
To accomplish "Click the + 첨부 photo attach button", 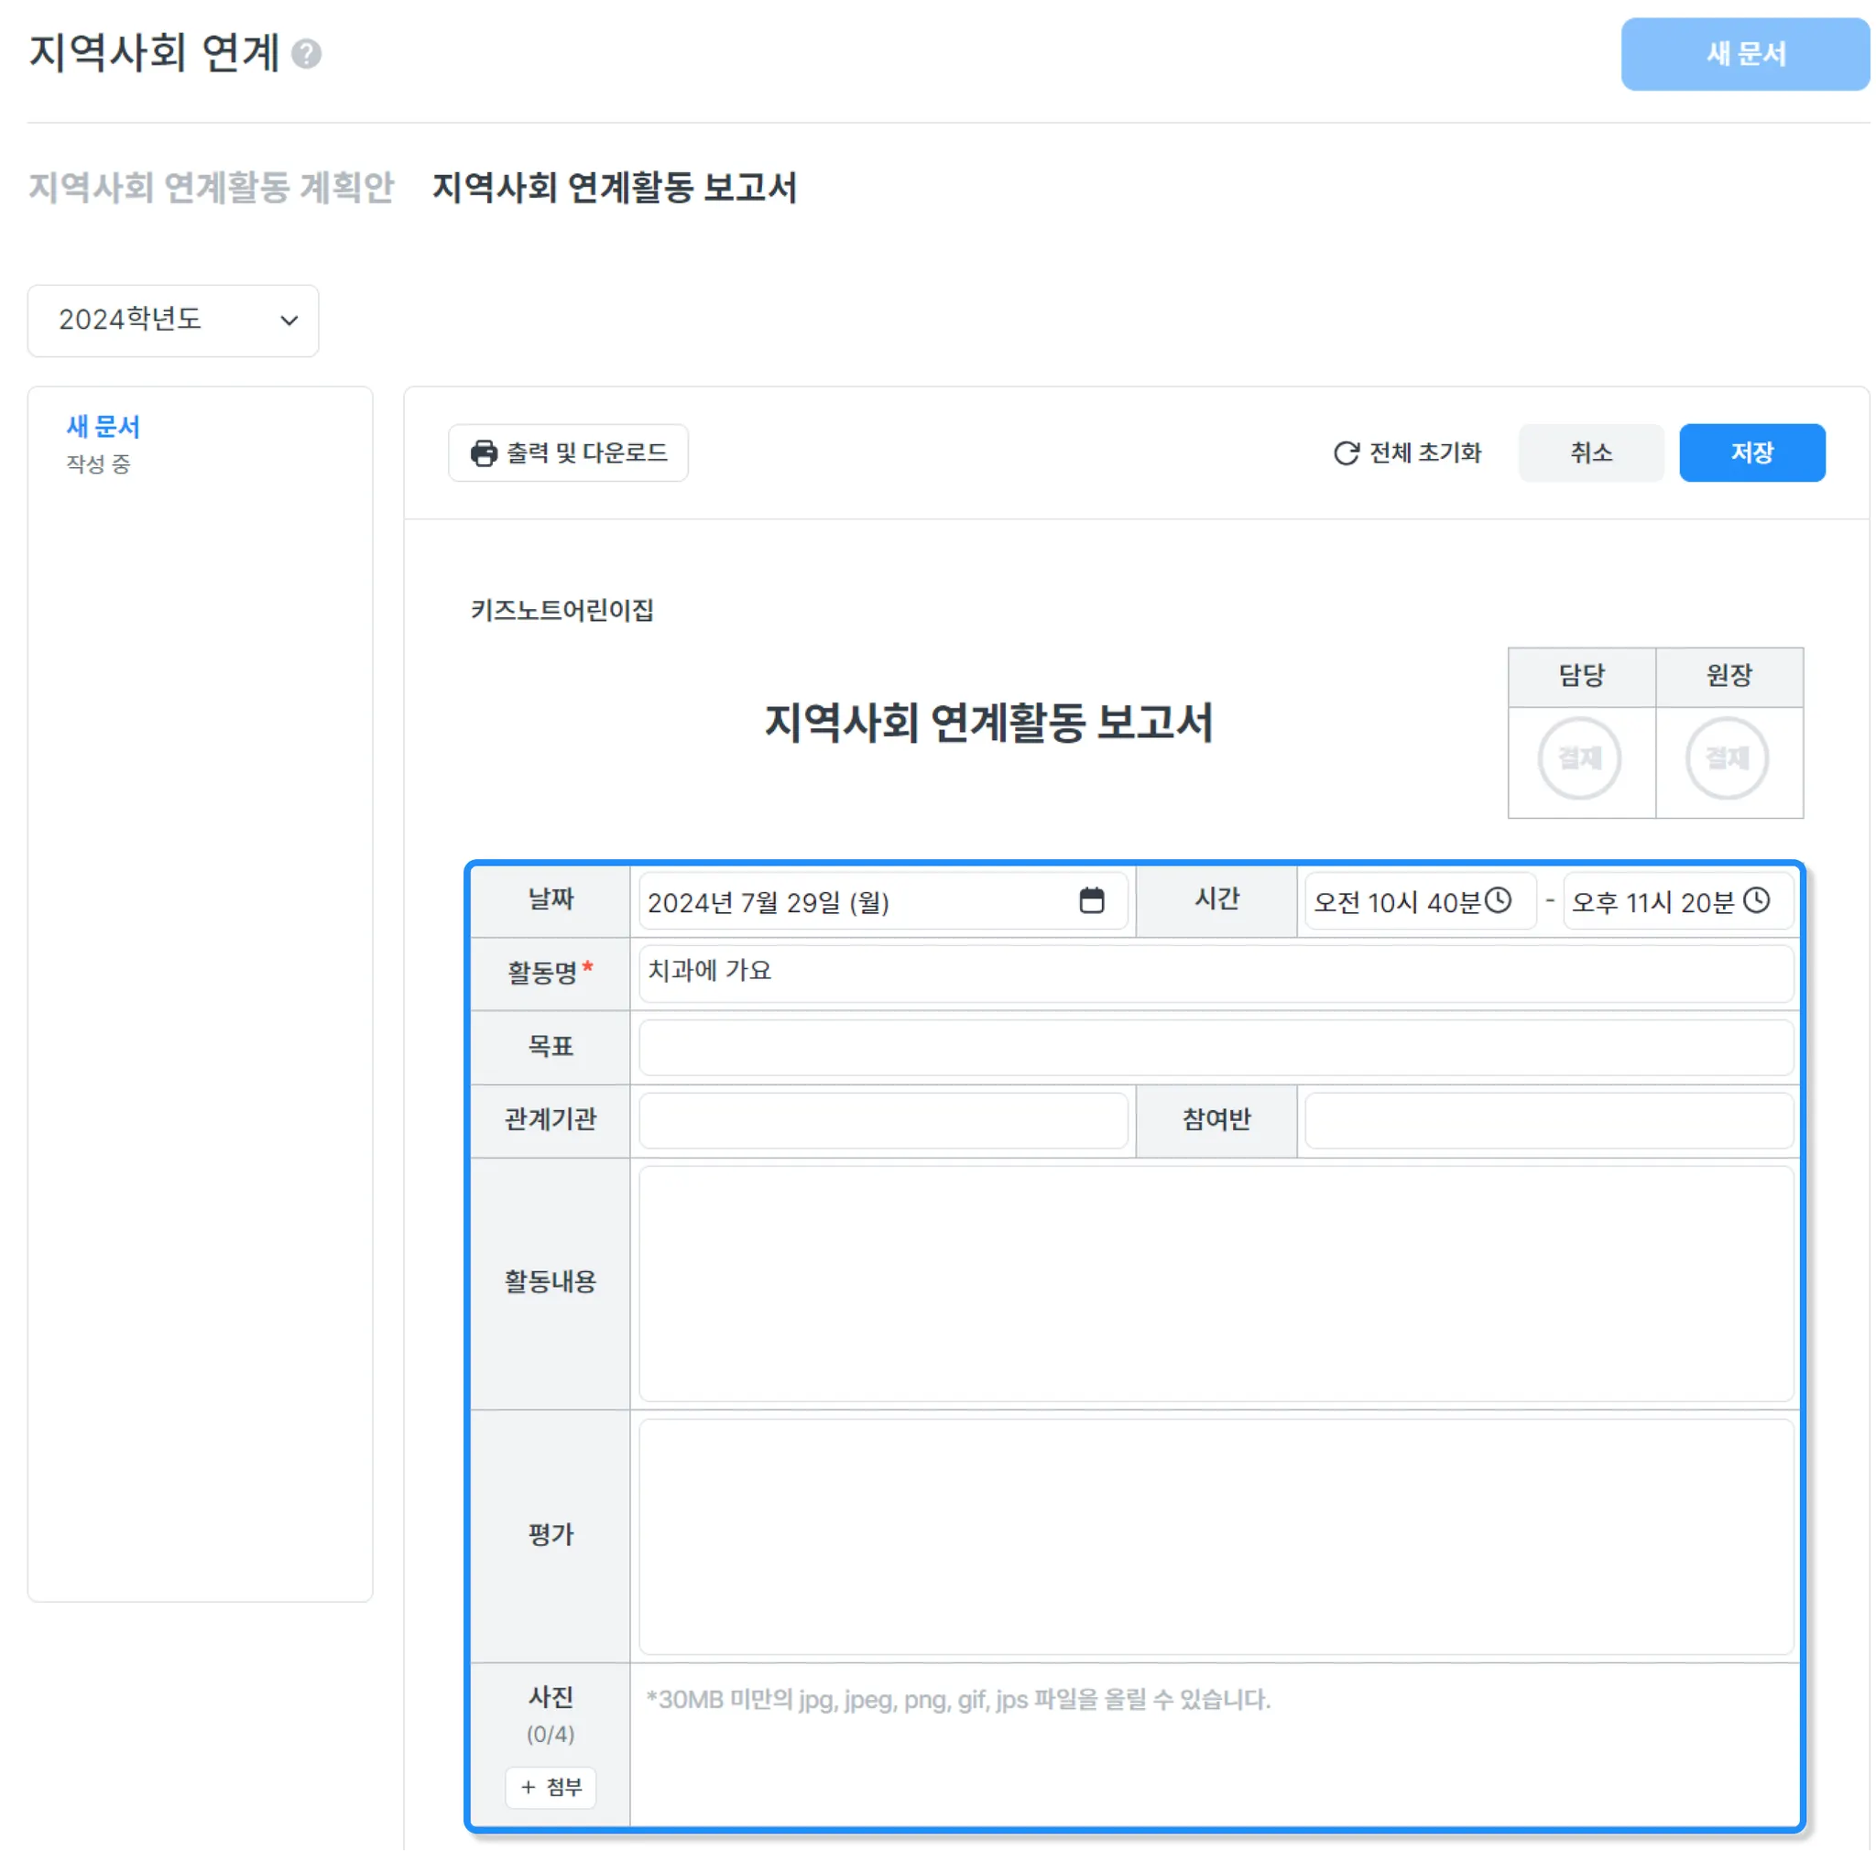I will [x=551, y=1787].
